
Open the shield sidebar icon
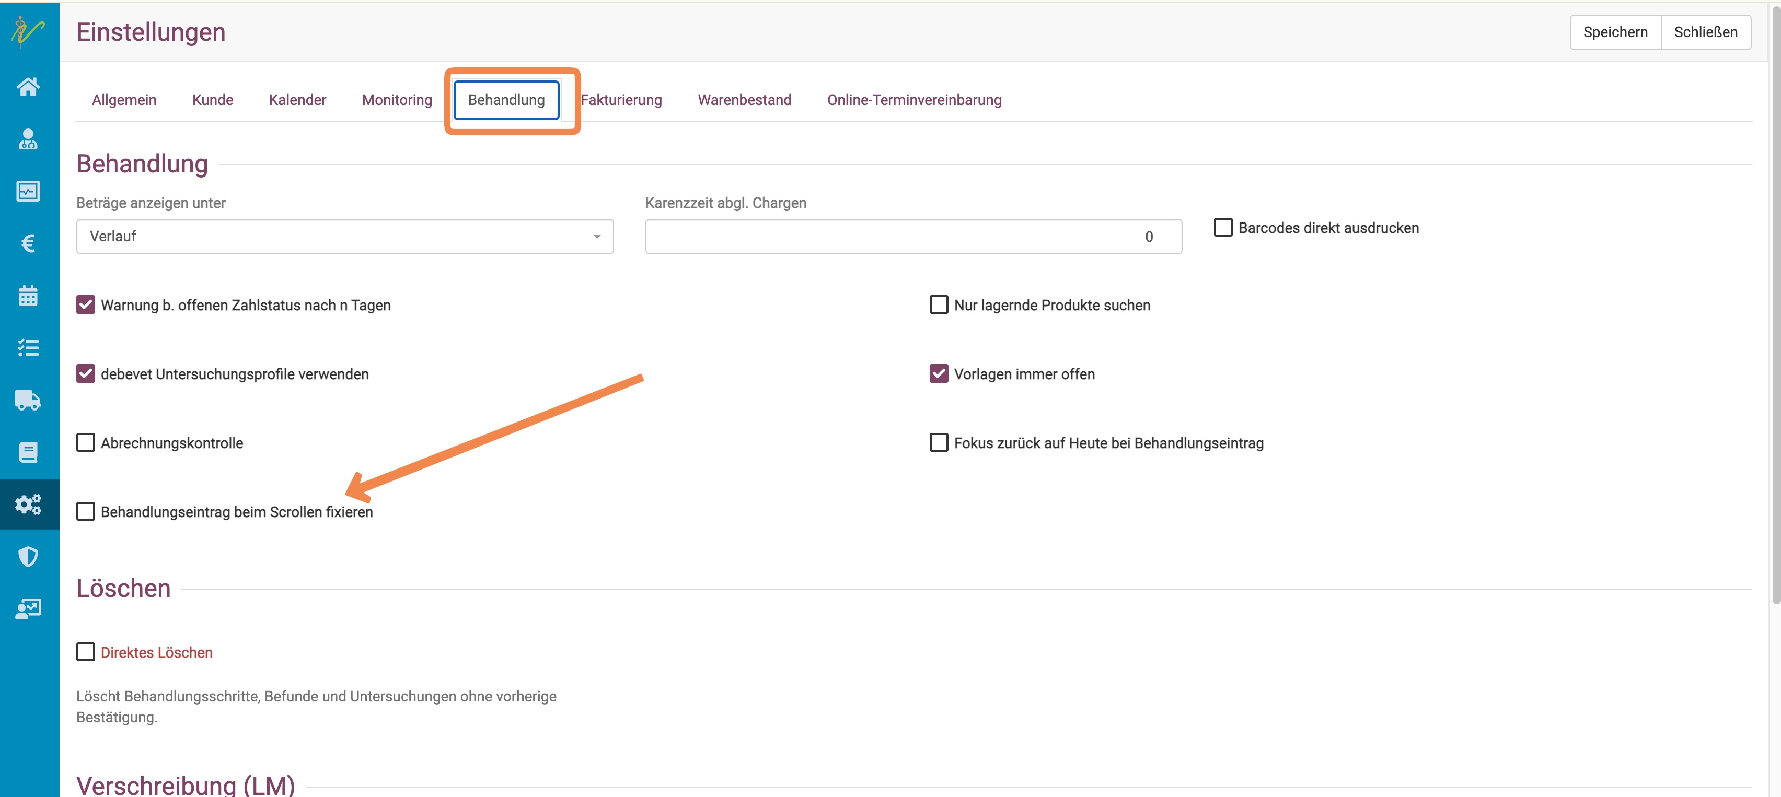tap(28, 556)
